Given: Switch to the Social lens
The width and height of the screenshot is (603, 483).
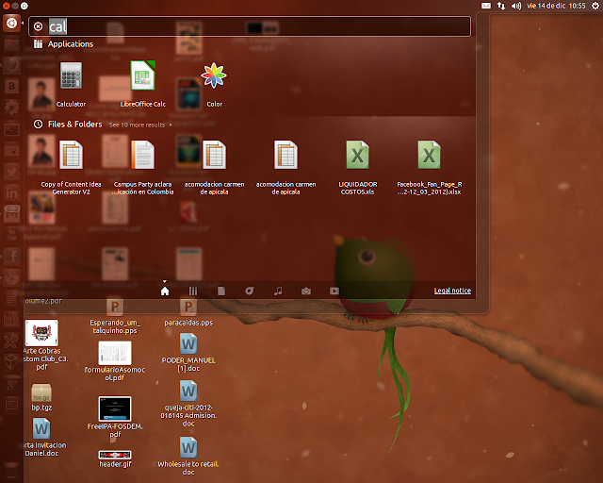Looking at the screenshot, I should tap(250, 291).
